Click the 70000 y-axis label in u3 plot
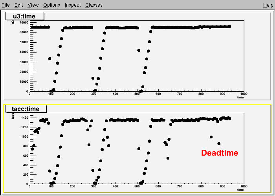The image size is (275, 196). point(24,22)
